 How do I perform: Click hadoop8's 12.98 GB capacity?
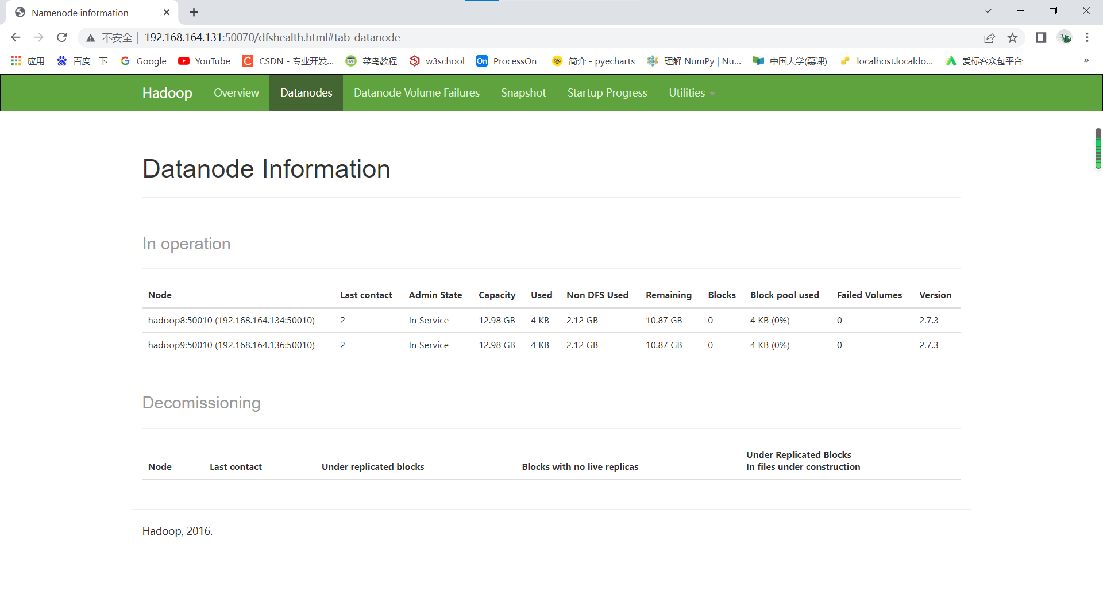pos(497,320)
